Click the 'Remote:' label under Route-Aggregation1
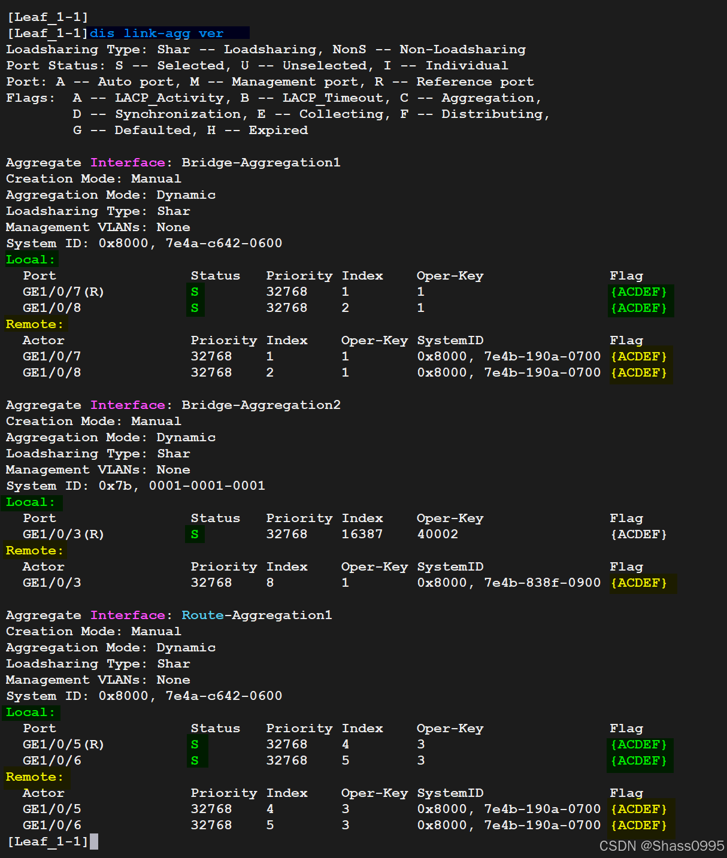Image resolution: width=727 pixels, height=858 pixels. (x=35, y=777)
